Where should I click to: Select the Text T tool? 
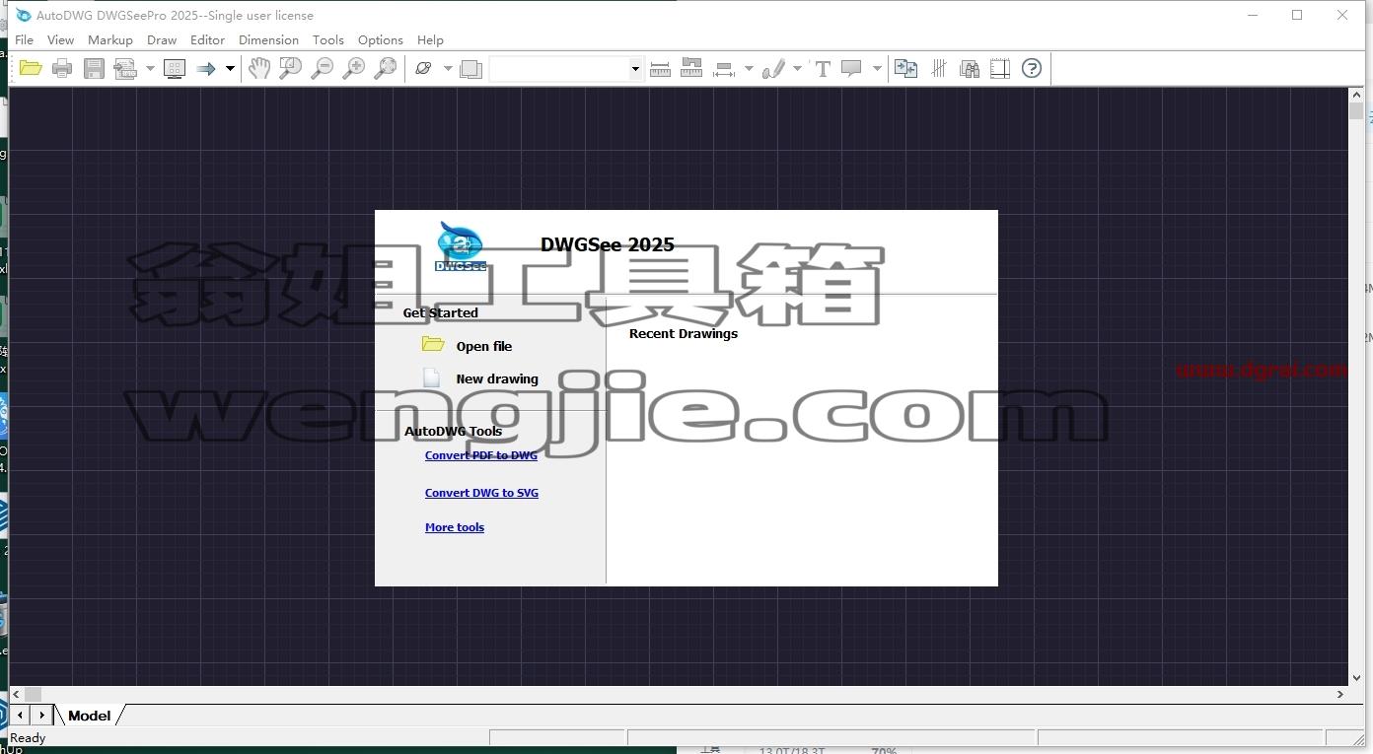point(822,68)
